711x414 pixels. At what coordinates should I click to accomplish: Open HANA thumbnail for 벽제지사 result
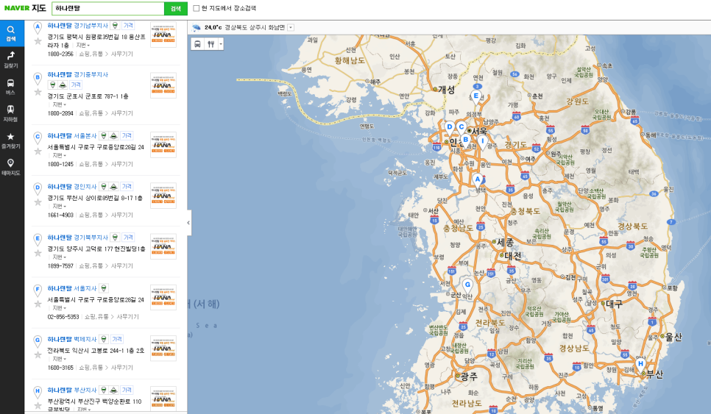[163, 348]
